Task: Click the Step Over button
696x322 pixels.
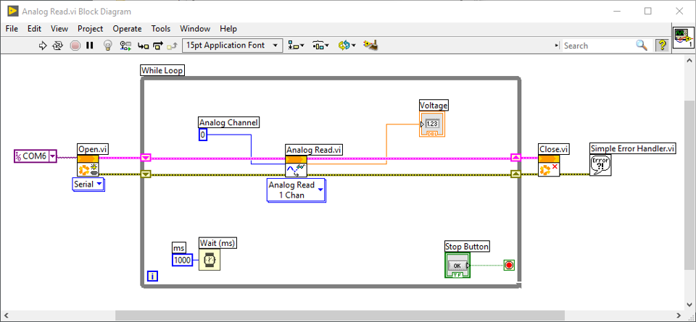Action: point(158,45)
